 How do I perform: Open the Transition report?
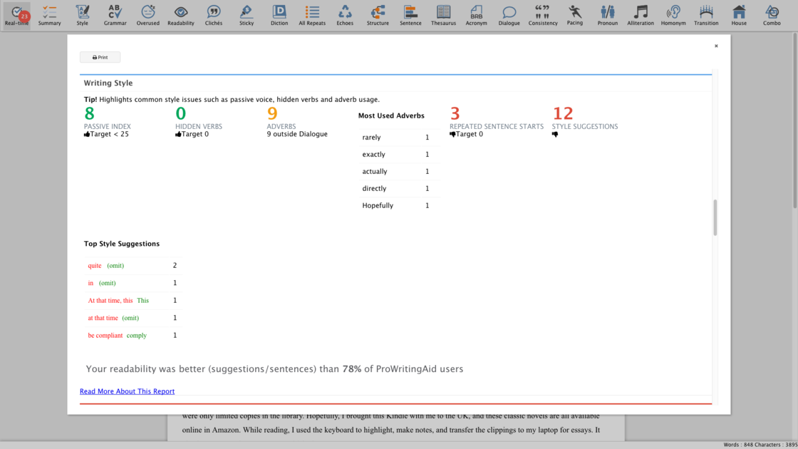tap(706, 15)
